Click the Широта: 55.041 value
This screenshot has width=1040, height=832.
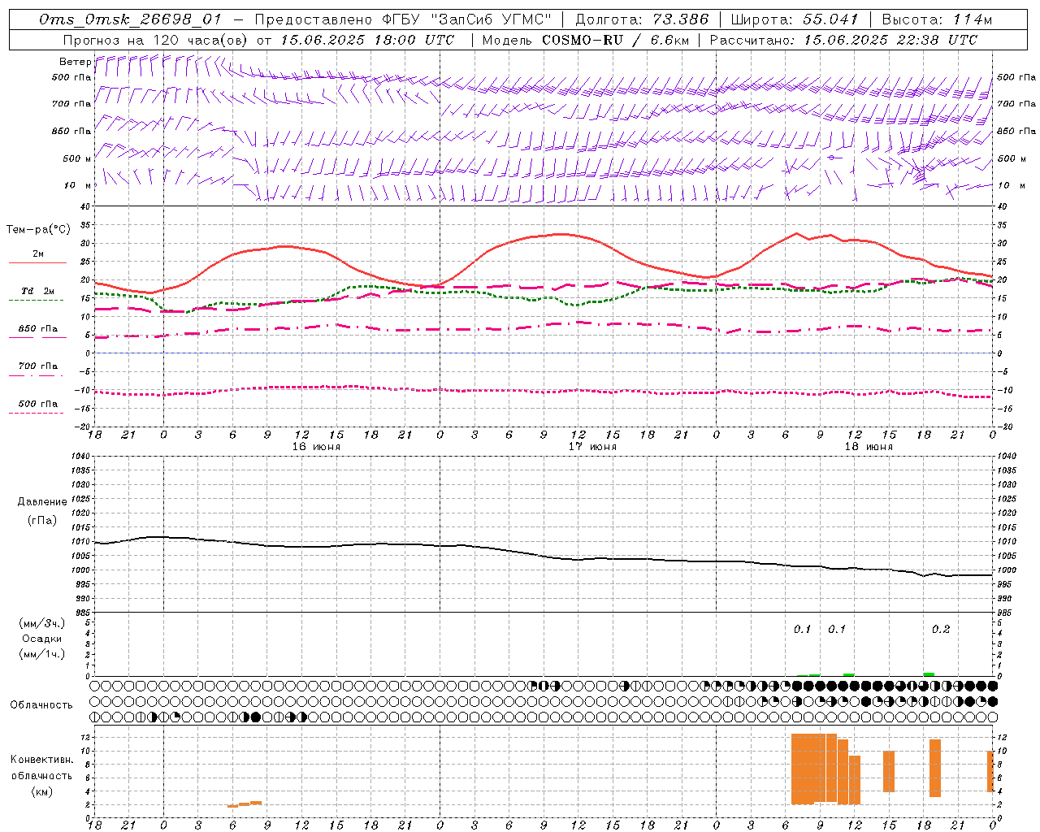[x=795, y=19]
